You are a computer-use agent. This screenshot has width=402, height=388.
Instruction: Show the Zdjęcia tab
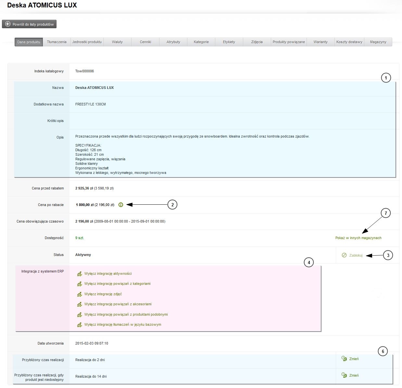257,42
